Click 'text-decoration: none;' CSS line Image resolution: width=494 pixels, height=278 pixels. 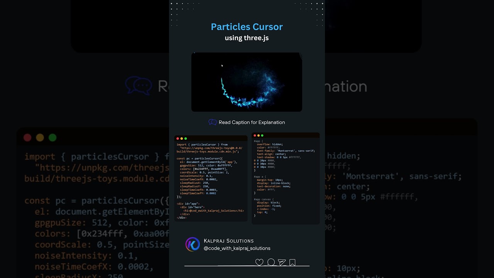(x=274, y=186)
